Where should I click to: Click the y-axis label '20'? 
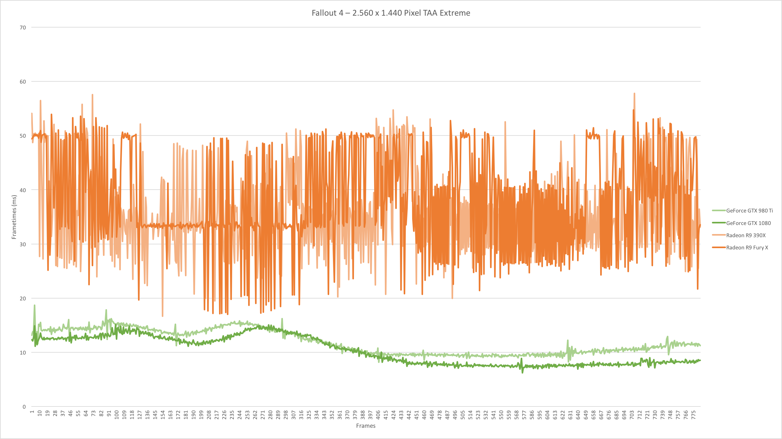click(x=23, y=299)
